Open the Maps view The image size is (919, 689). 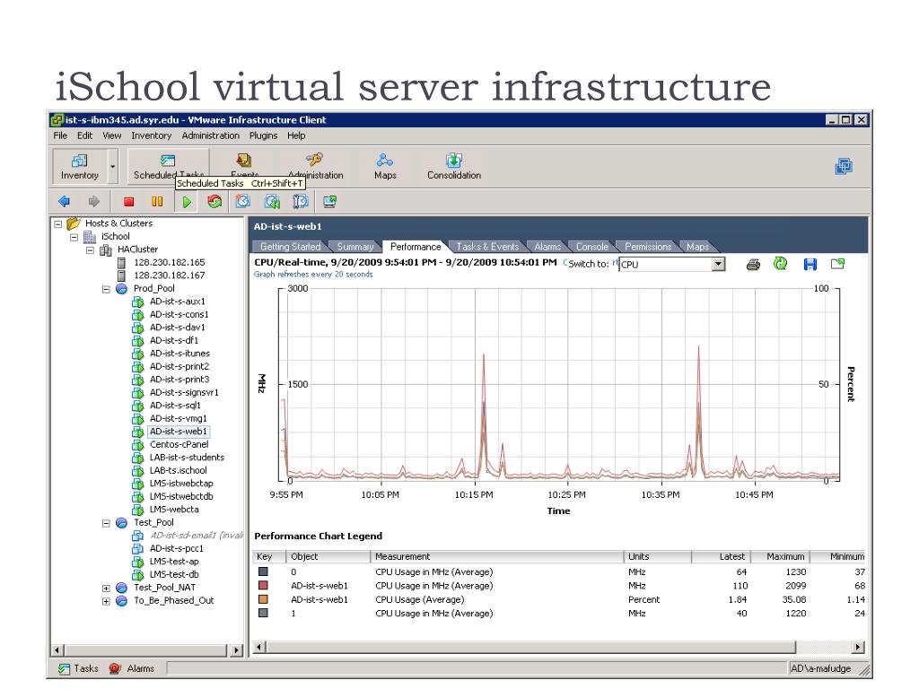click(x=385, y=166)
